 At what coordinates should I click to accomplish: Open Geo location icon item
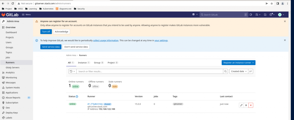(x=3, y=108)
